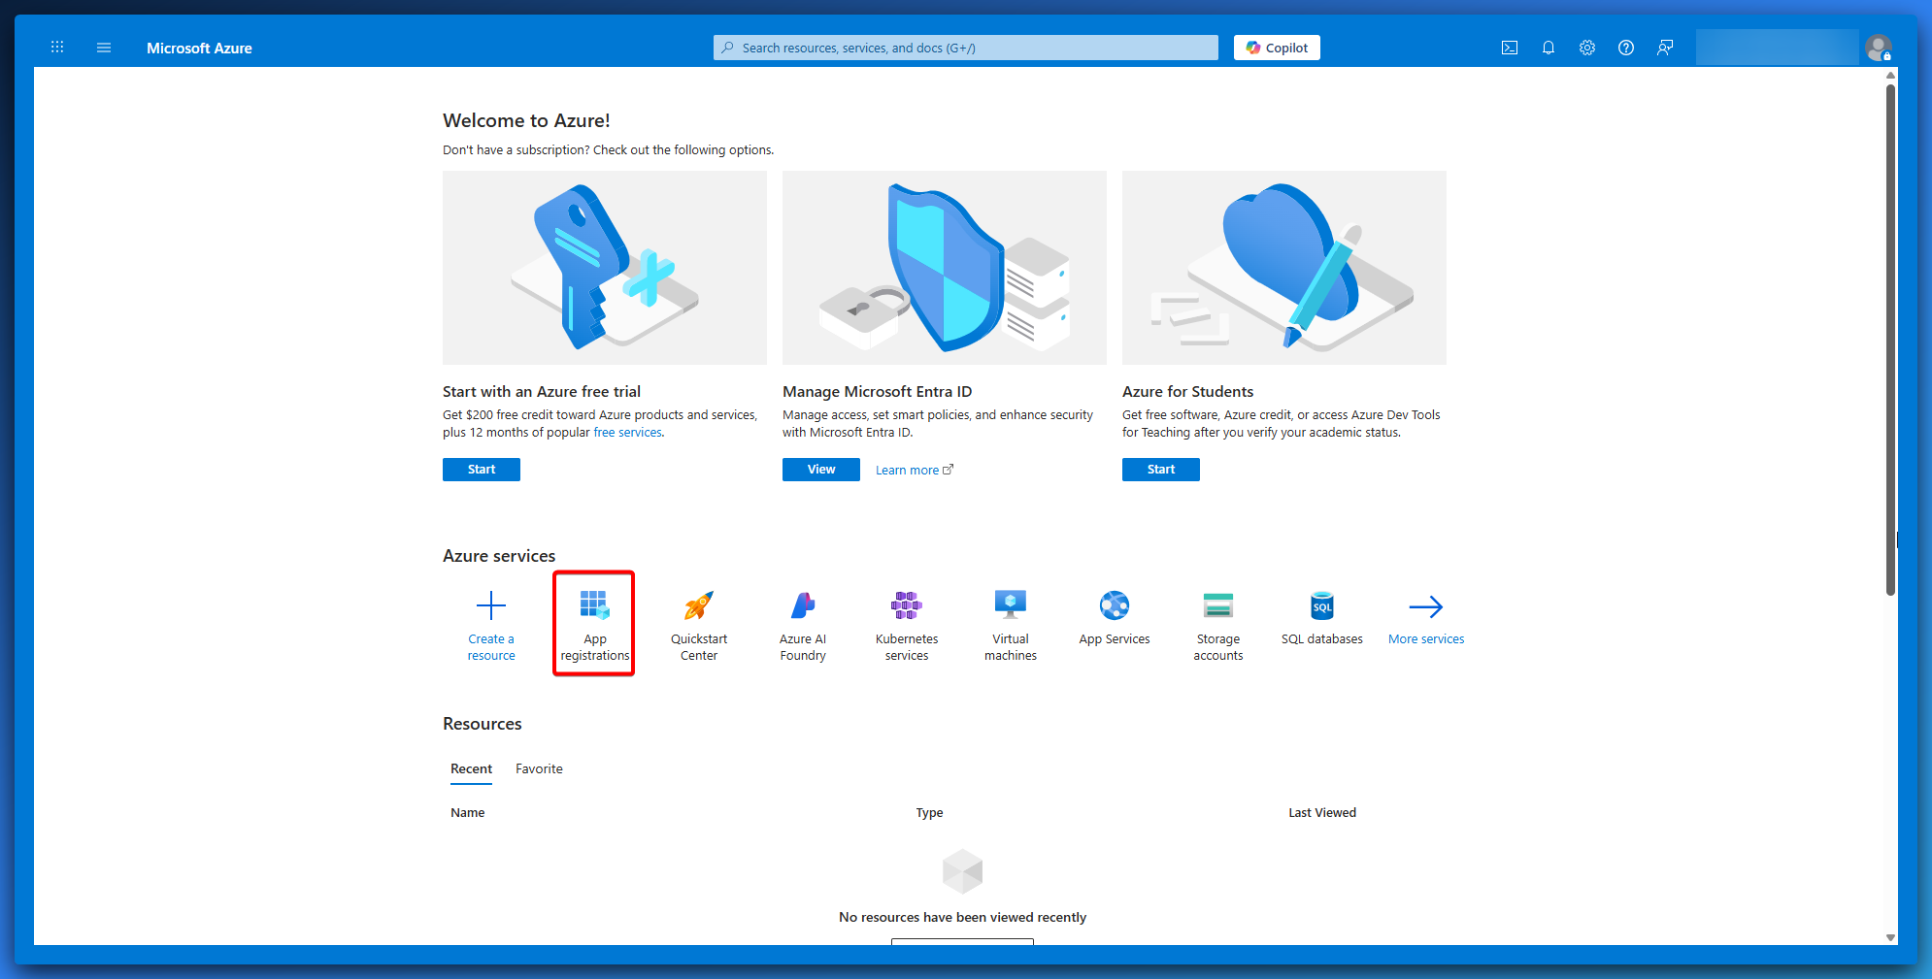Open the account profile avatar
Viewport: 1932px width, 979px height.
pyautogui.click(x=1879, y=48)
